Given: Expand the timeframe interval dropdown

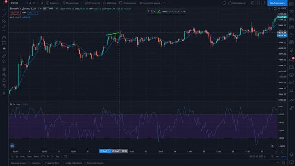Looking at the screenshot, I should point(37,3).
